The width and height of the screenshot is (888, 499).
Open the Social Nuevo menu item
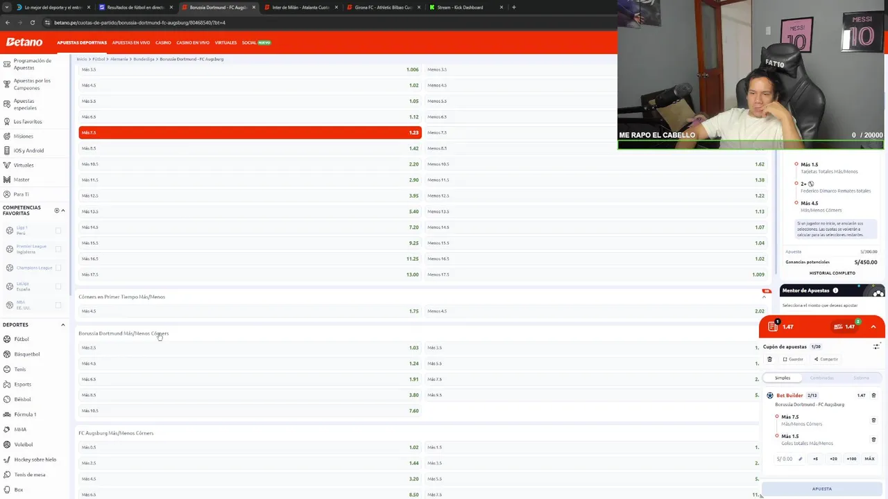pyautogui.click(x=256, y=42)
